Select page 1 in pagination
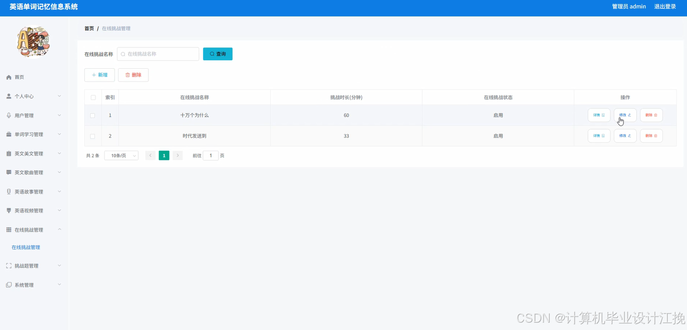The width and height of the screenshot is (687, 330). tap(164, 156)
